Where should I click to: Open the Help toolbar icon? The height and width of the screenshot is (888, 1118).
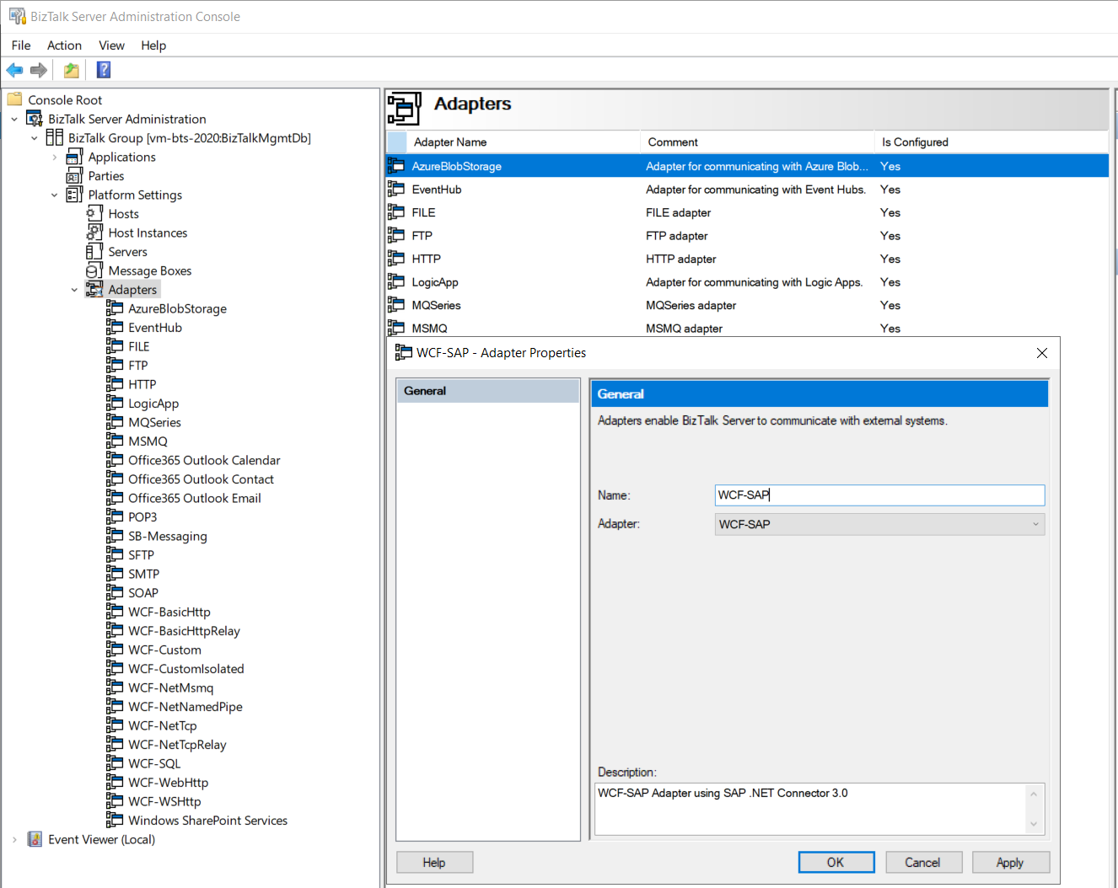(104, 70)
